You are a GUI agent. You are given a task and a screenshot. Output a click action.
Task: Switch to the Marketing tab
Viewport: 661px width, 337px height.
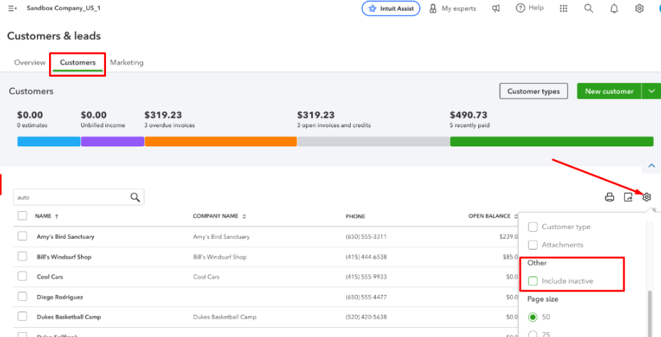(127, 63)
